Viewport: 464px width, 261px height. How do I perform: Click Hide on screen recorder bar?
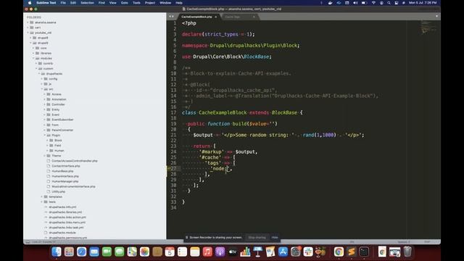(x=275, y=237)
